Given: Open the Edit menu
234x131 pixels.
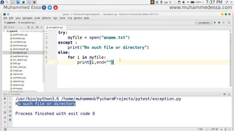Looking at the screenshot, I should pyautogui.click(x=11, y=18).
